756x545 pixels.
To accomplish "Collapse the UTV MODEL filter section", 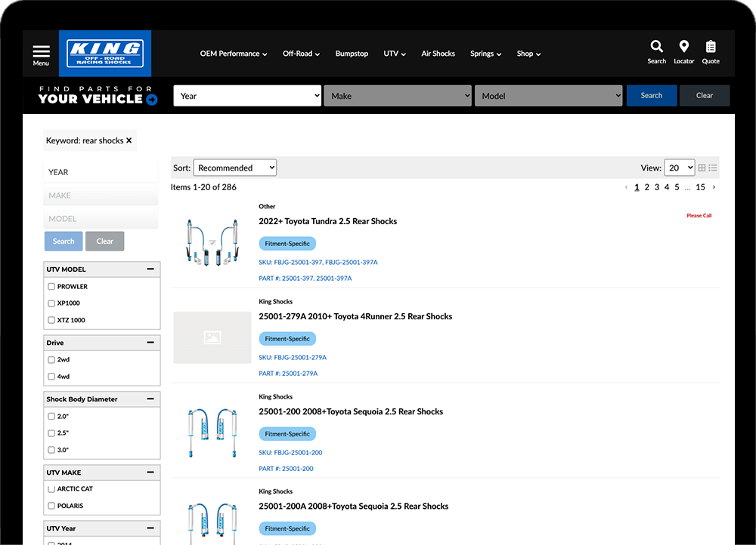I will pos(150,269).
